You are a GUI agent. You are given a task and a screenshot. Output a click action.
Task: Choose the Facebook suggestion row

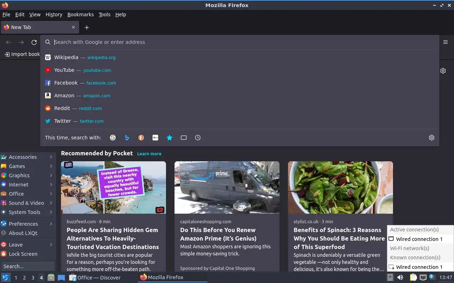click(240, 83)
